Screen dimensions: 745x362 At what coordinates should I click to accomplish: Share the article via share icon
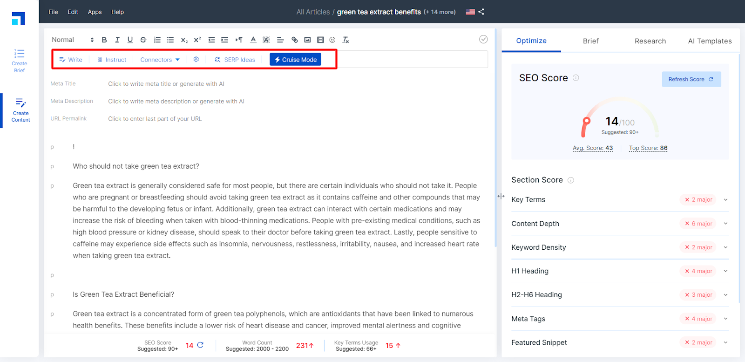[x=481, y=12]
